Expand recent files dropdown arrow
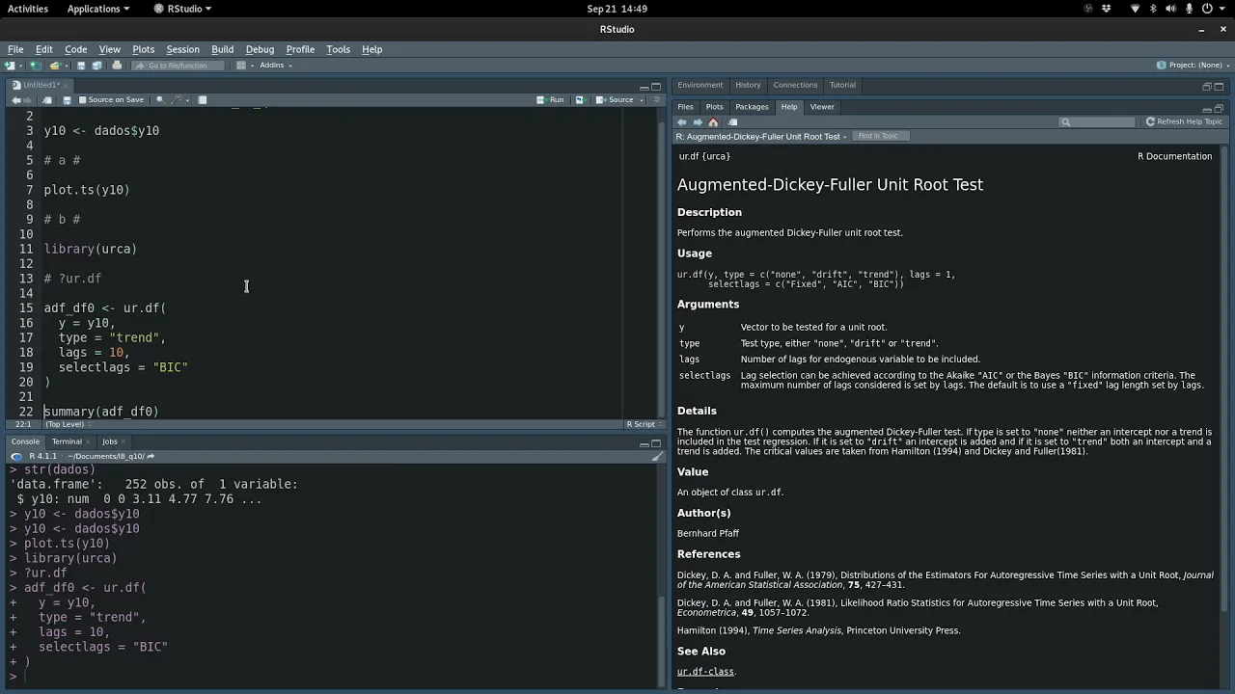This screenshot has height=694, width=1235. click(67, 66)
